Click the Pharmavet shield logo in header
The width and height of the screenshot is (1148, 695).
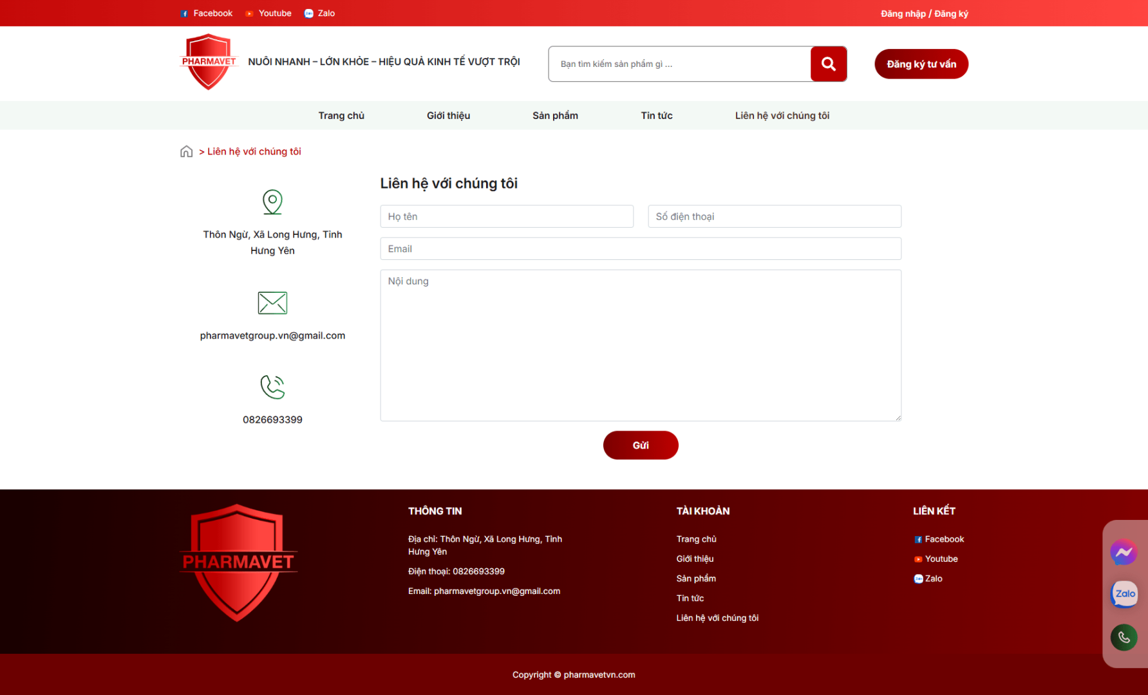point(208,62)
